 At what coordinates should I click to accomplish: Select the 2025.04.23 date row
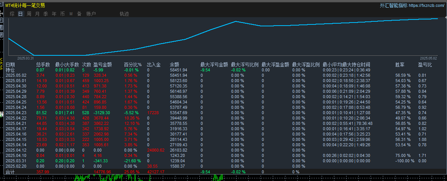[x=16, y=113]
